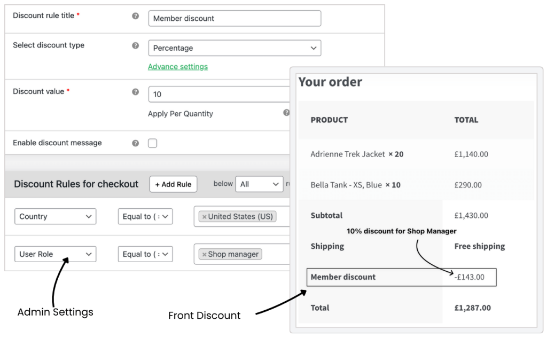Click help icon next to Apply Per Quantity
547x338 pixels.
tap(286, 113)
